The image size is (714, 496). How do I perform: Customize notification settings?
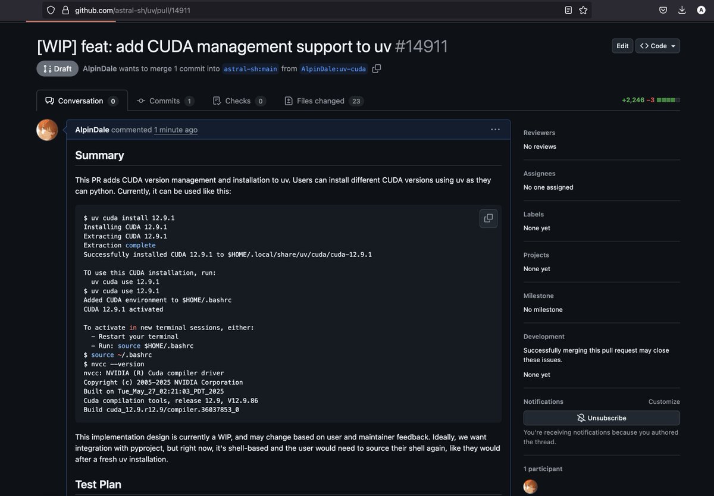(664, 401)
